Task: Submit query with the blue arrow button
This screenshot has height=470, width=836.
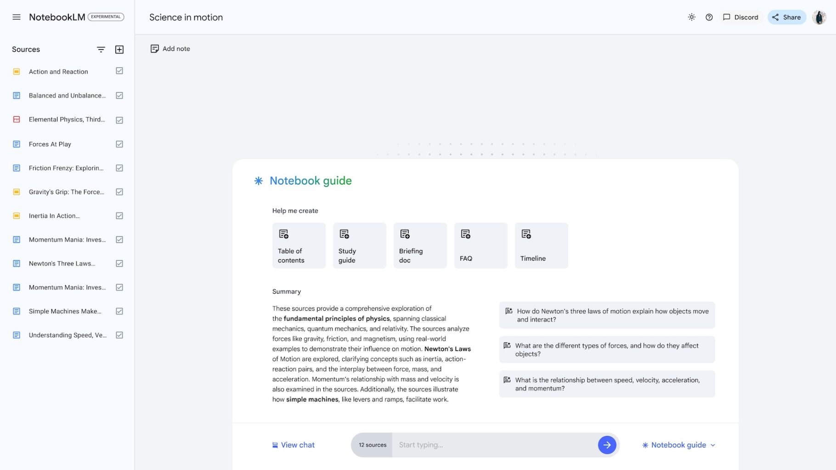Action: pyautogui.click(x=607, y=445)
